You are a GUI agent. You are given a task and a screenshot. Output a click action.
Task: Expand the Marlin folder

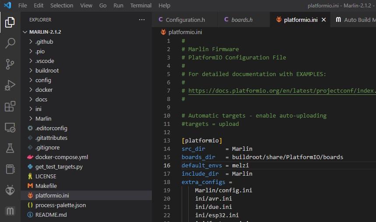43,118
